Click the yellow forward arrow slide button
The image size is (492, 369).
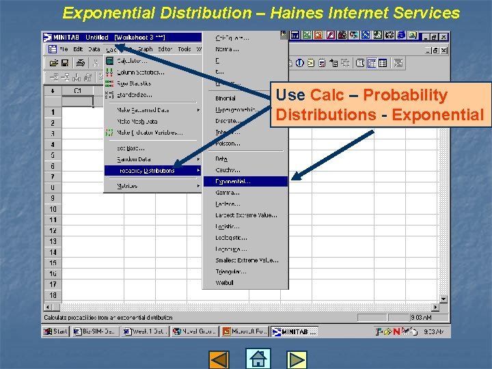pos(297,359)
